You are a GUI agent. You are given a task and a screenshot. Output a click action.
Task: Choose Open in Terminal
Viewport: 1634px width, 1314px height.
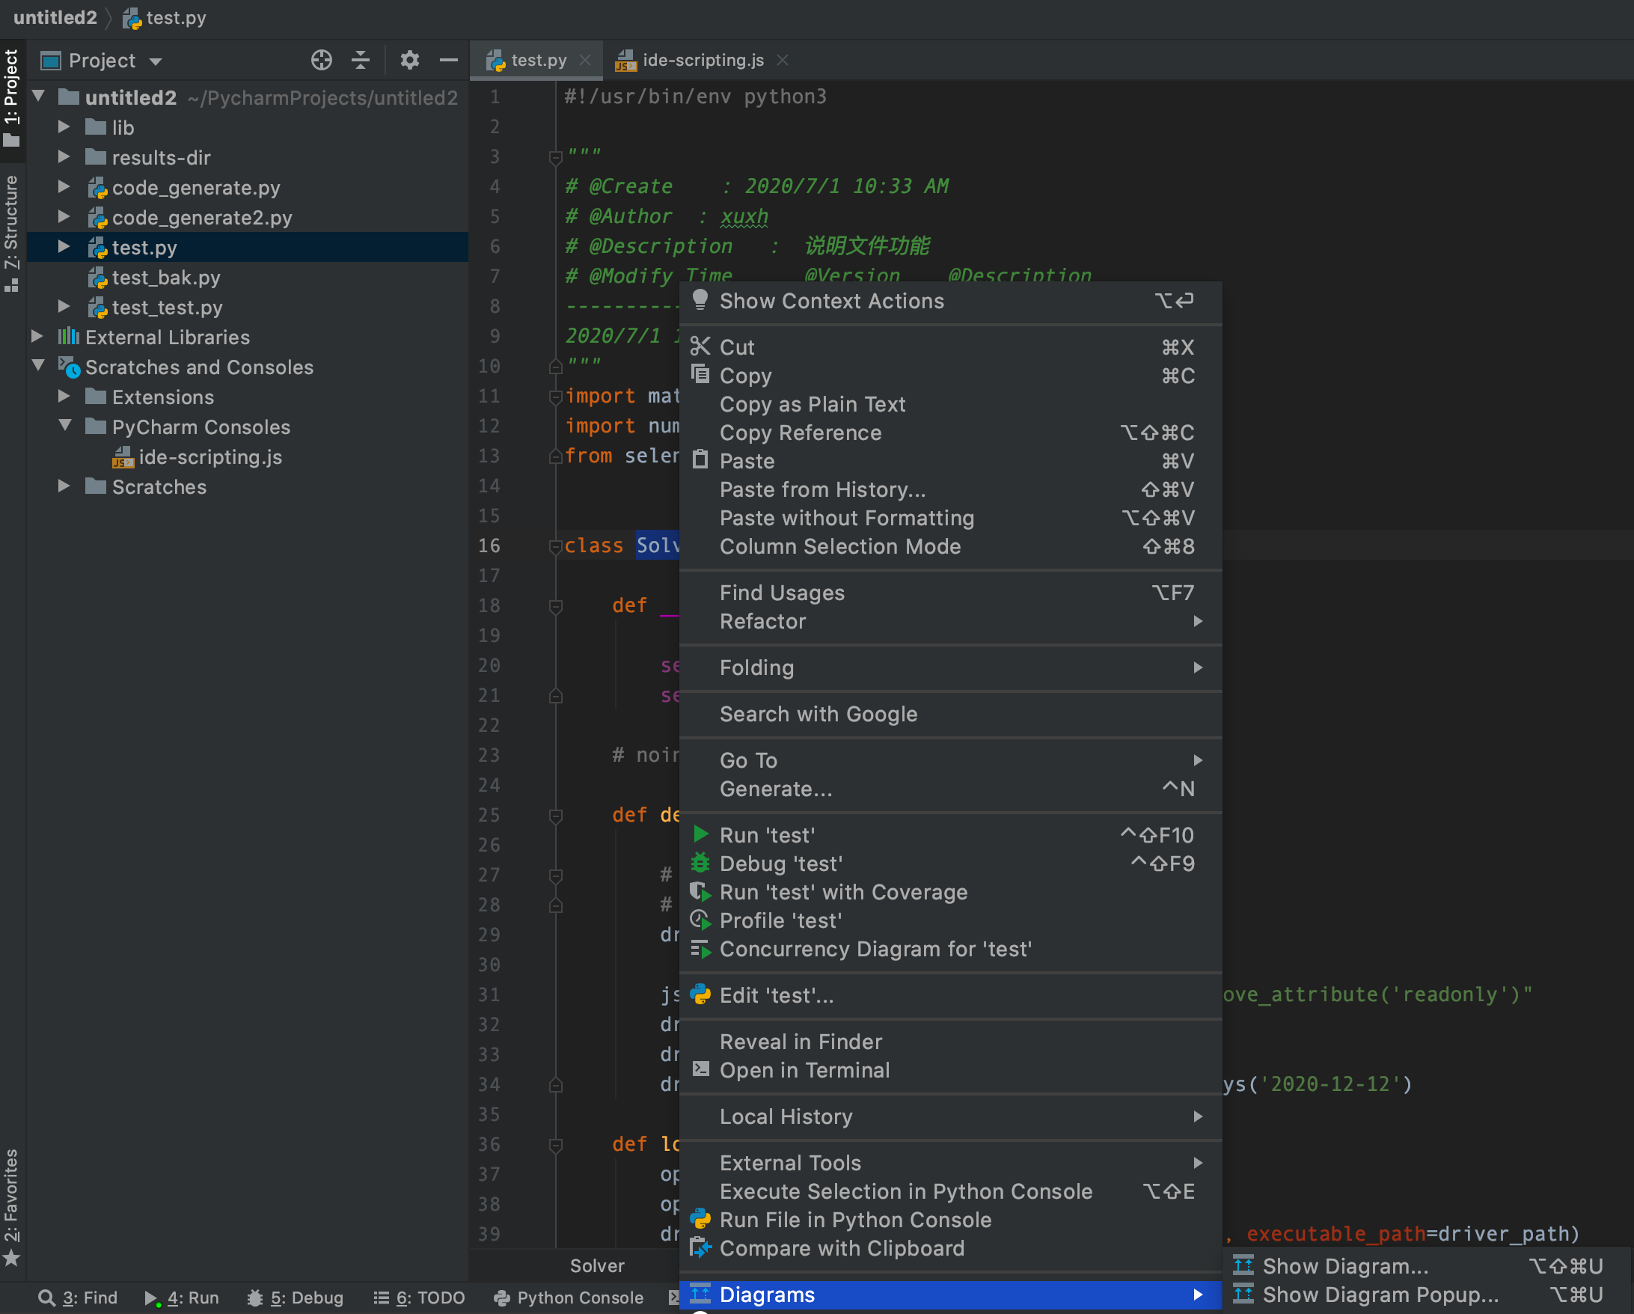coord(950,1071)
